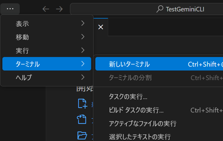Click the open file icon on the welcome page
The height and width of the screenshot is (141, 223).
(82, 119)
